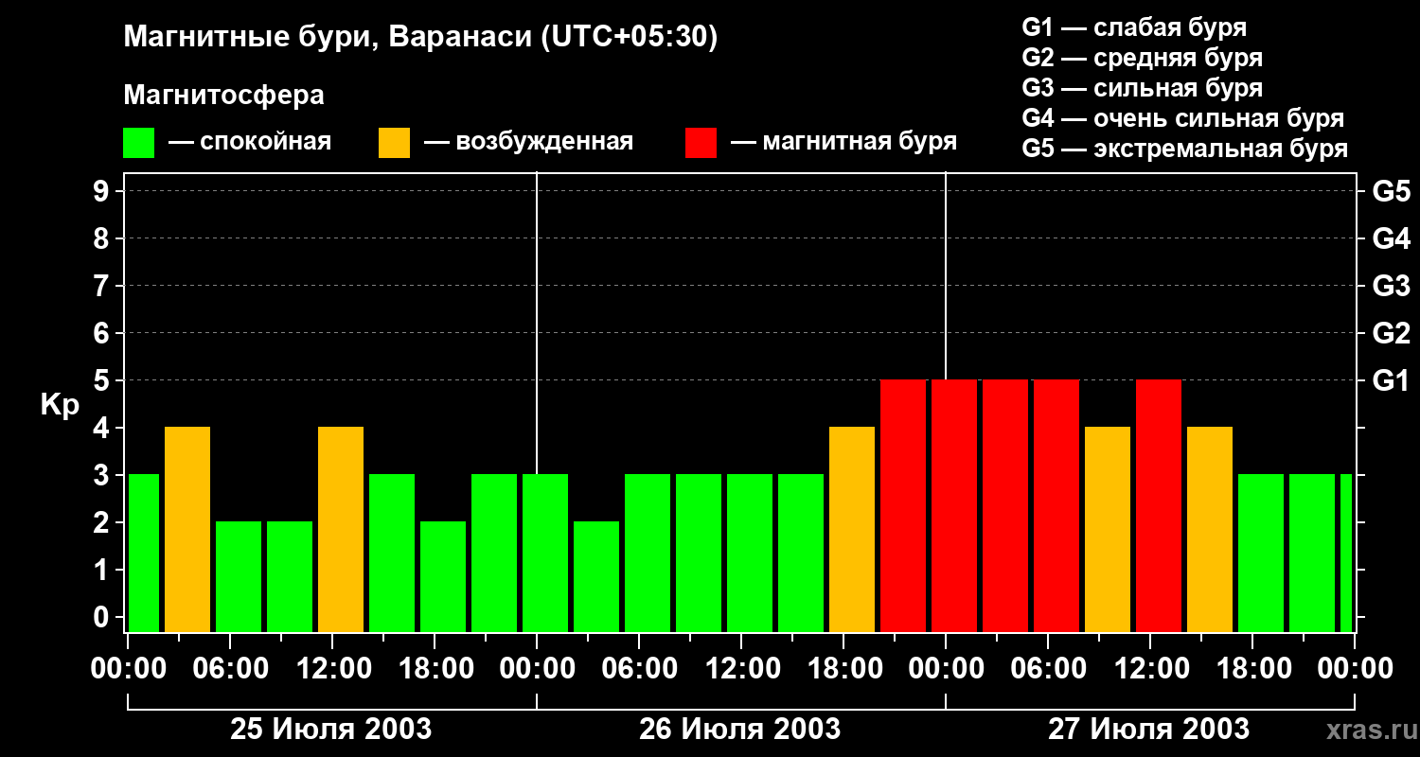Image resolution: width=1420 pixels, height=757 pixels.
Task: Click the '25 Июля 2003' date label
Action: pos(331,730)
